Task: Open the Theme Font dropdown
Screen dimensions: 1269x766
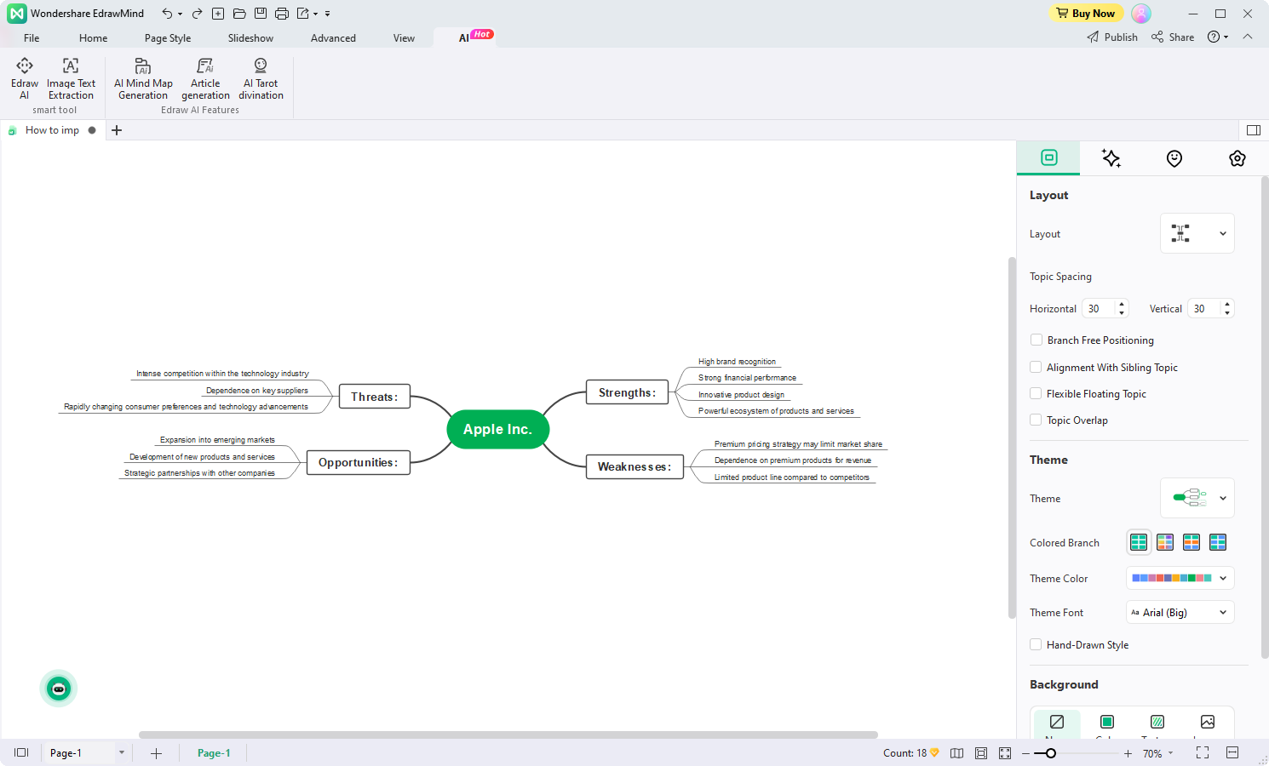Action: coord(1180,612)
